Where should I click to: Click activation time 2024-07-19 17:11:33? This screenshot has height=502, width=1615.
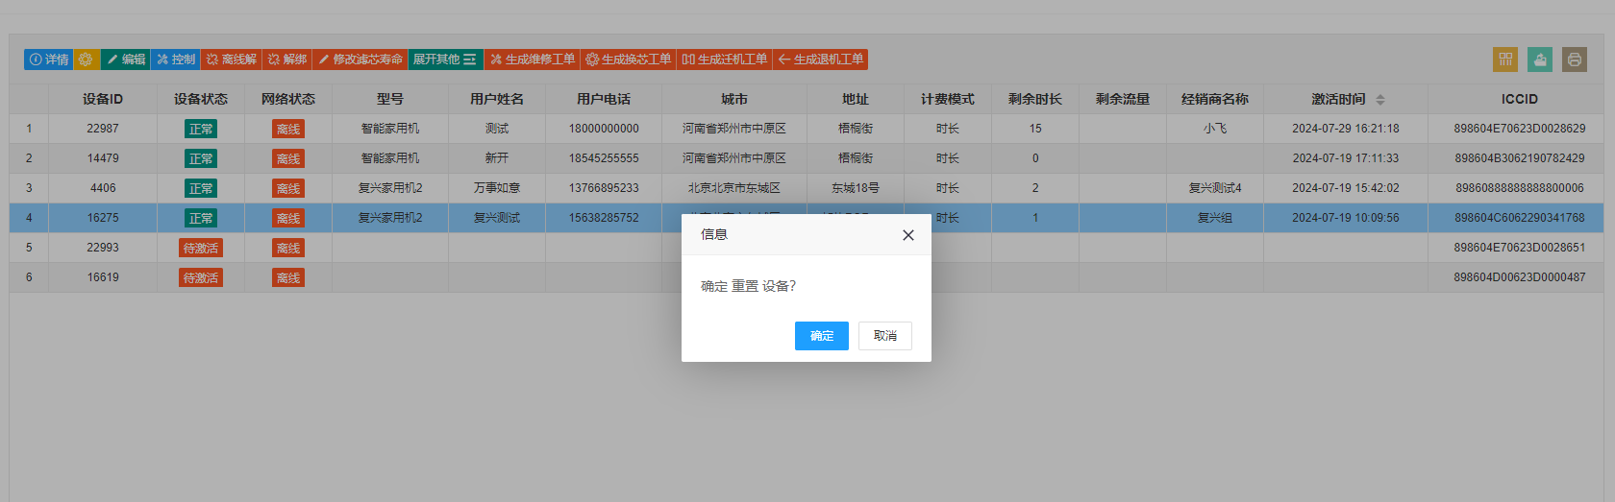click(1346, 158)
